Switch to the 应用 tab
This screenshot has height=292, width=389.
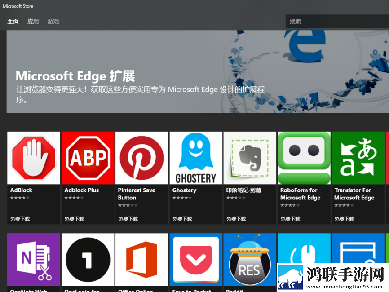[33, 22]
